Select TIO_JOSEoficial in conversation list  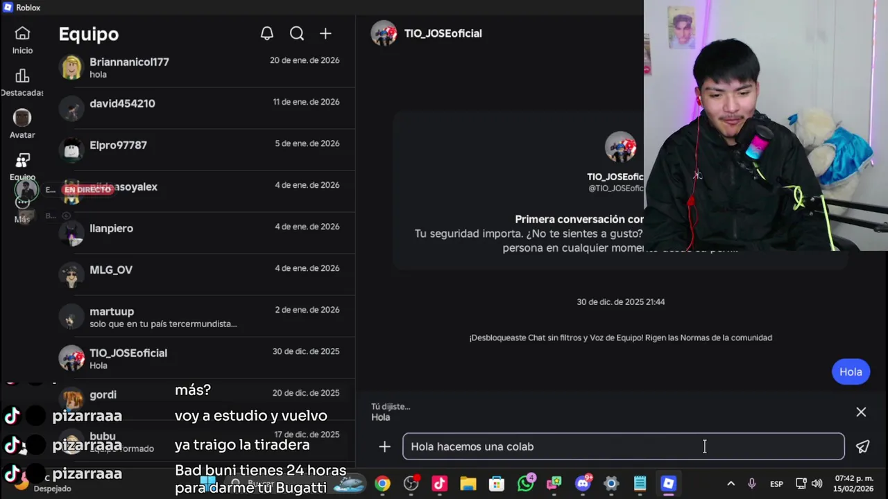207,358
